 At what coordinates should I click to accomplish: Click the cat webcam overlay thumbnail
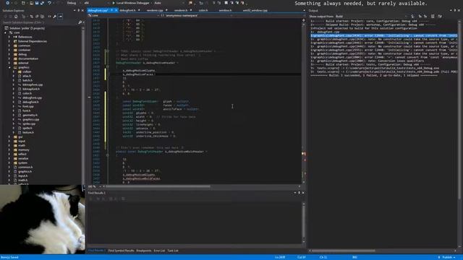coord(43,220)
